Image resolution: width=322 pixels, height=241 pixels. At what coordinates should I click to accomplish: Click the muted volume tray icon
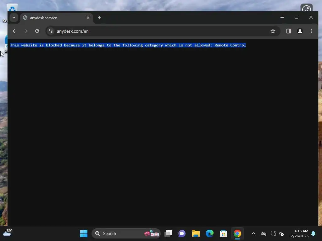[281, 233]
